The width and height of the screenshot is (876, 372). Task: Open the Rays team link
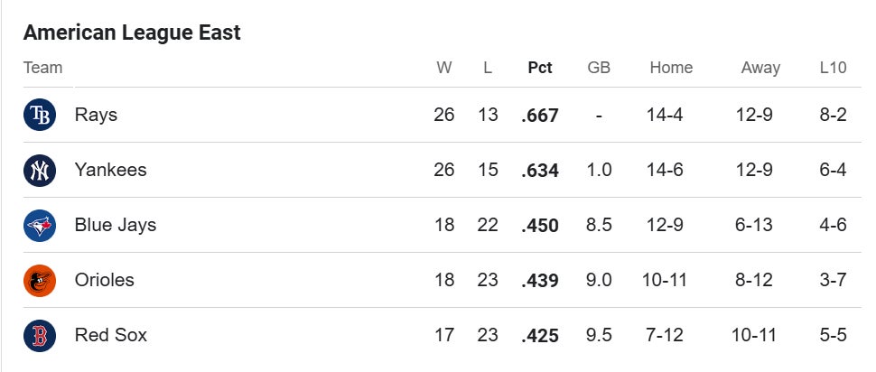coord(96,115)
